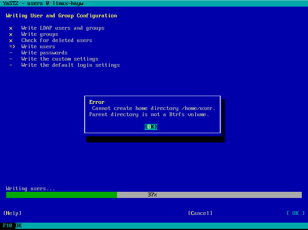The image size is (308, 230).
Task: Click the Writing User and Group Configuration heading
Action: 62,16
